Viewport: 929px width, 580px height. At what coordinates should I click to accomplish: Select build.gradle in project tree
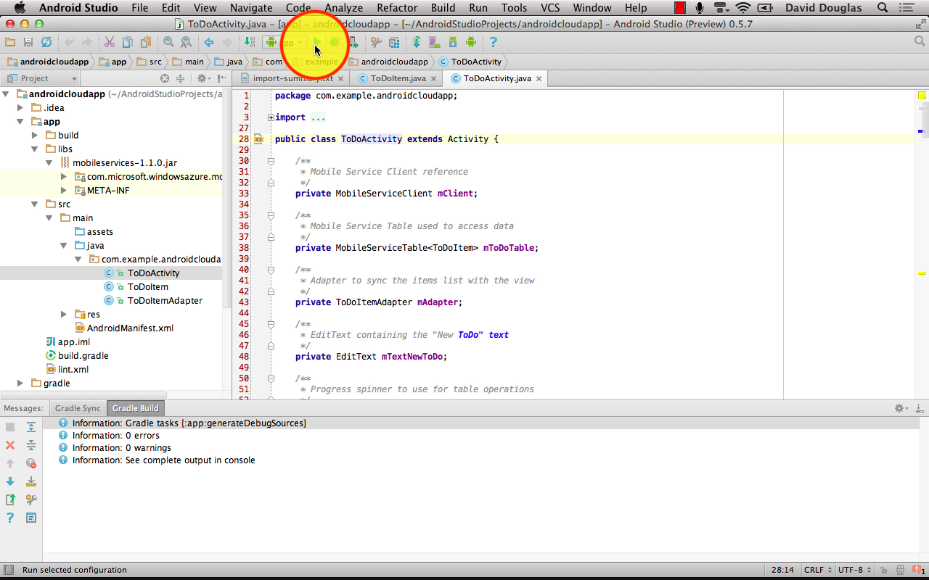(x=83, y=355)
